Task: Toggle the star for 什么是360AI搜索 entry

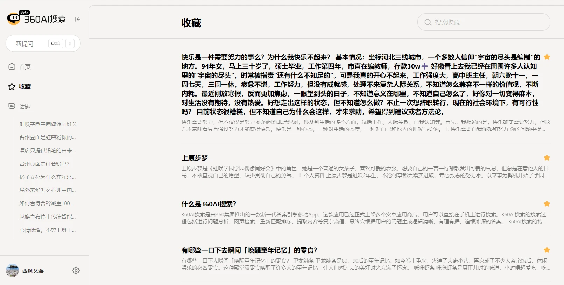Action: [x=547, y=204]
